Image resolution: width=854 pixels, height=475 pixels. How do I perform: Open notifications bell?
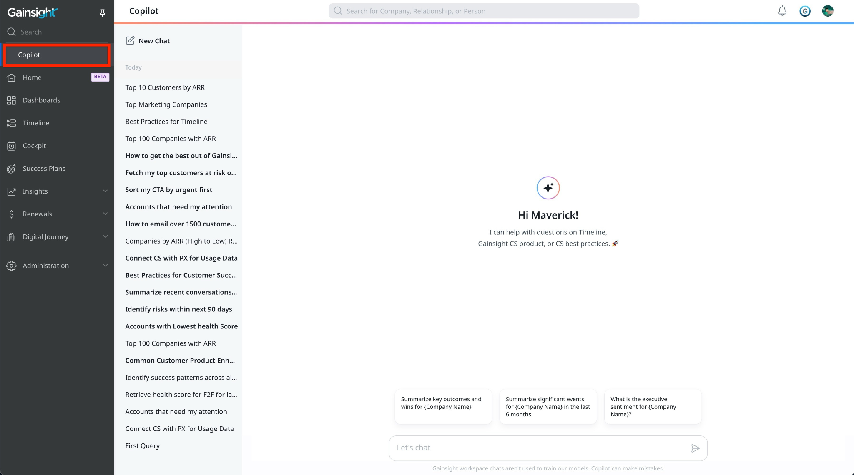click(782, 11)
